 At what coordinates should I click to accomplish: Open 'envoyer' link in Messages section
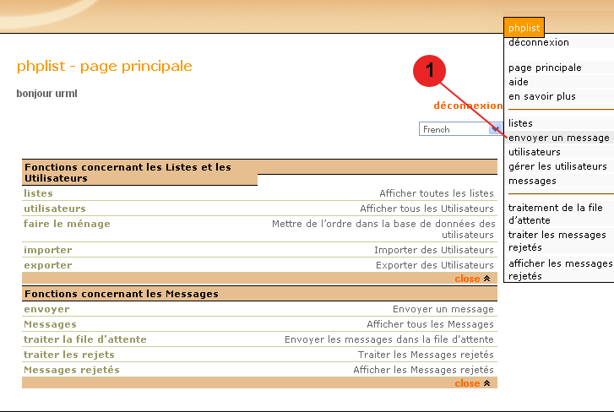tap(46, 309)
